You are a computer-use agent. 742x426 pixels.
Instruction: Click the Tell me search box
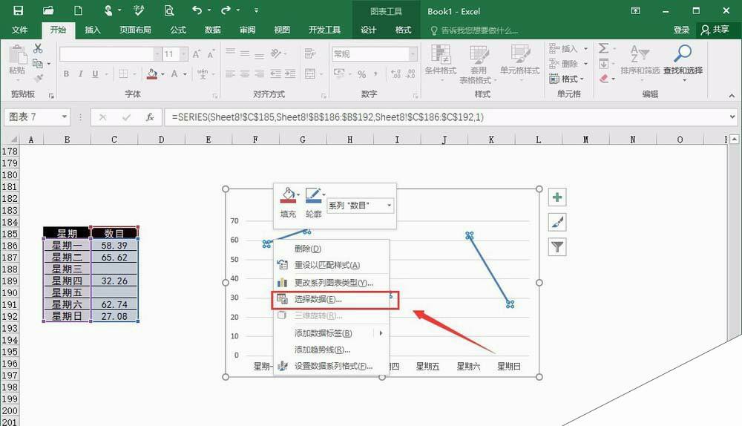(475, 30)
